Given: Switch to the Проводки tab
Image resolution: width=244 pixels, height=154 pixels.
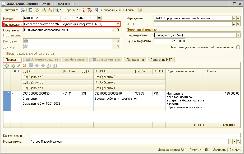Looking at the screenshot, I should (x=12, y=60).
